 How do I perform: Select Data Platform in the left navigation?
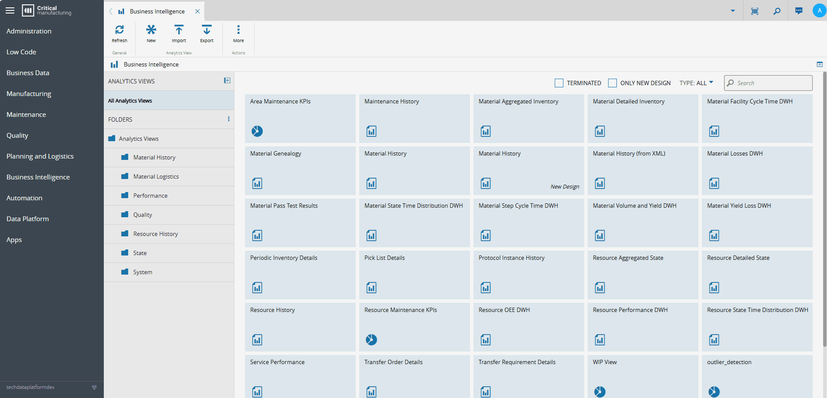coord(27,219)
